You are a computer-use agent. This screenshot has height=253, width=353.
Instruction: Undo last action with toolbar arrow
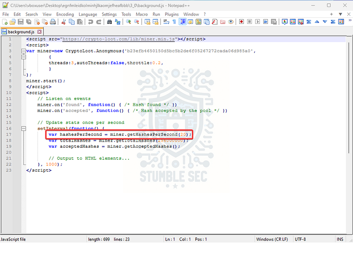(x=90, y=22)
